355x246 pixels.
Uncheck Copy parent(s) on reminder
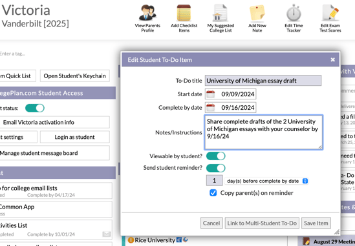point(213,193)
